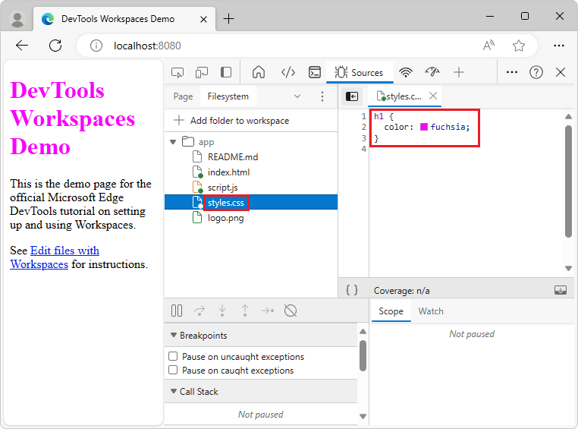The image size is (578, 429).
Task: Click the Coverage: n/a status text
Action: 401,291
